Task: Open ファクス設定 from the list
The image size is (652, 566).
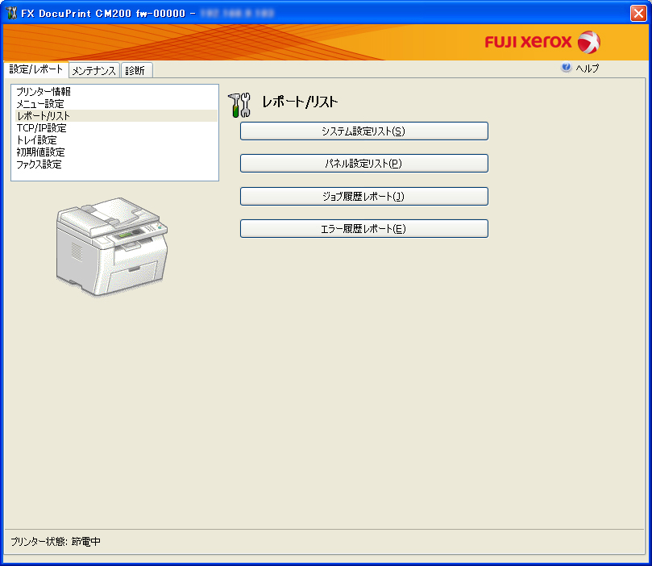Action: coord(39,164)
